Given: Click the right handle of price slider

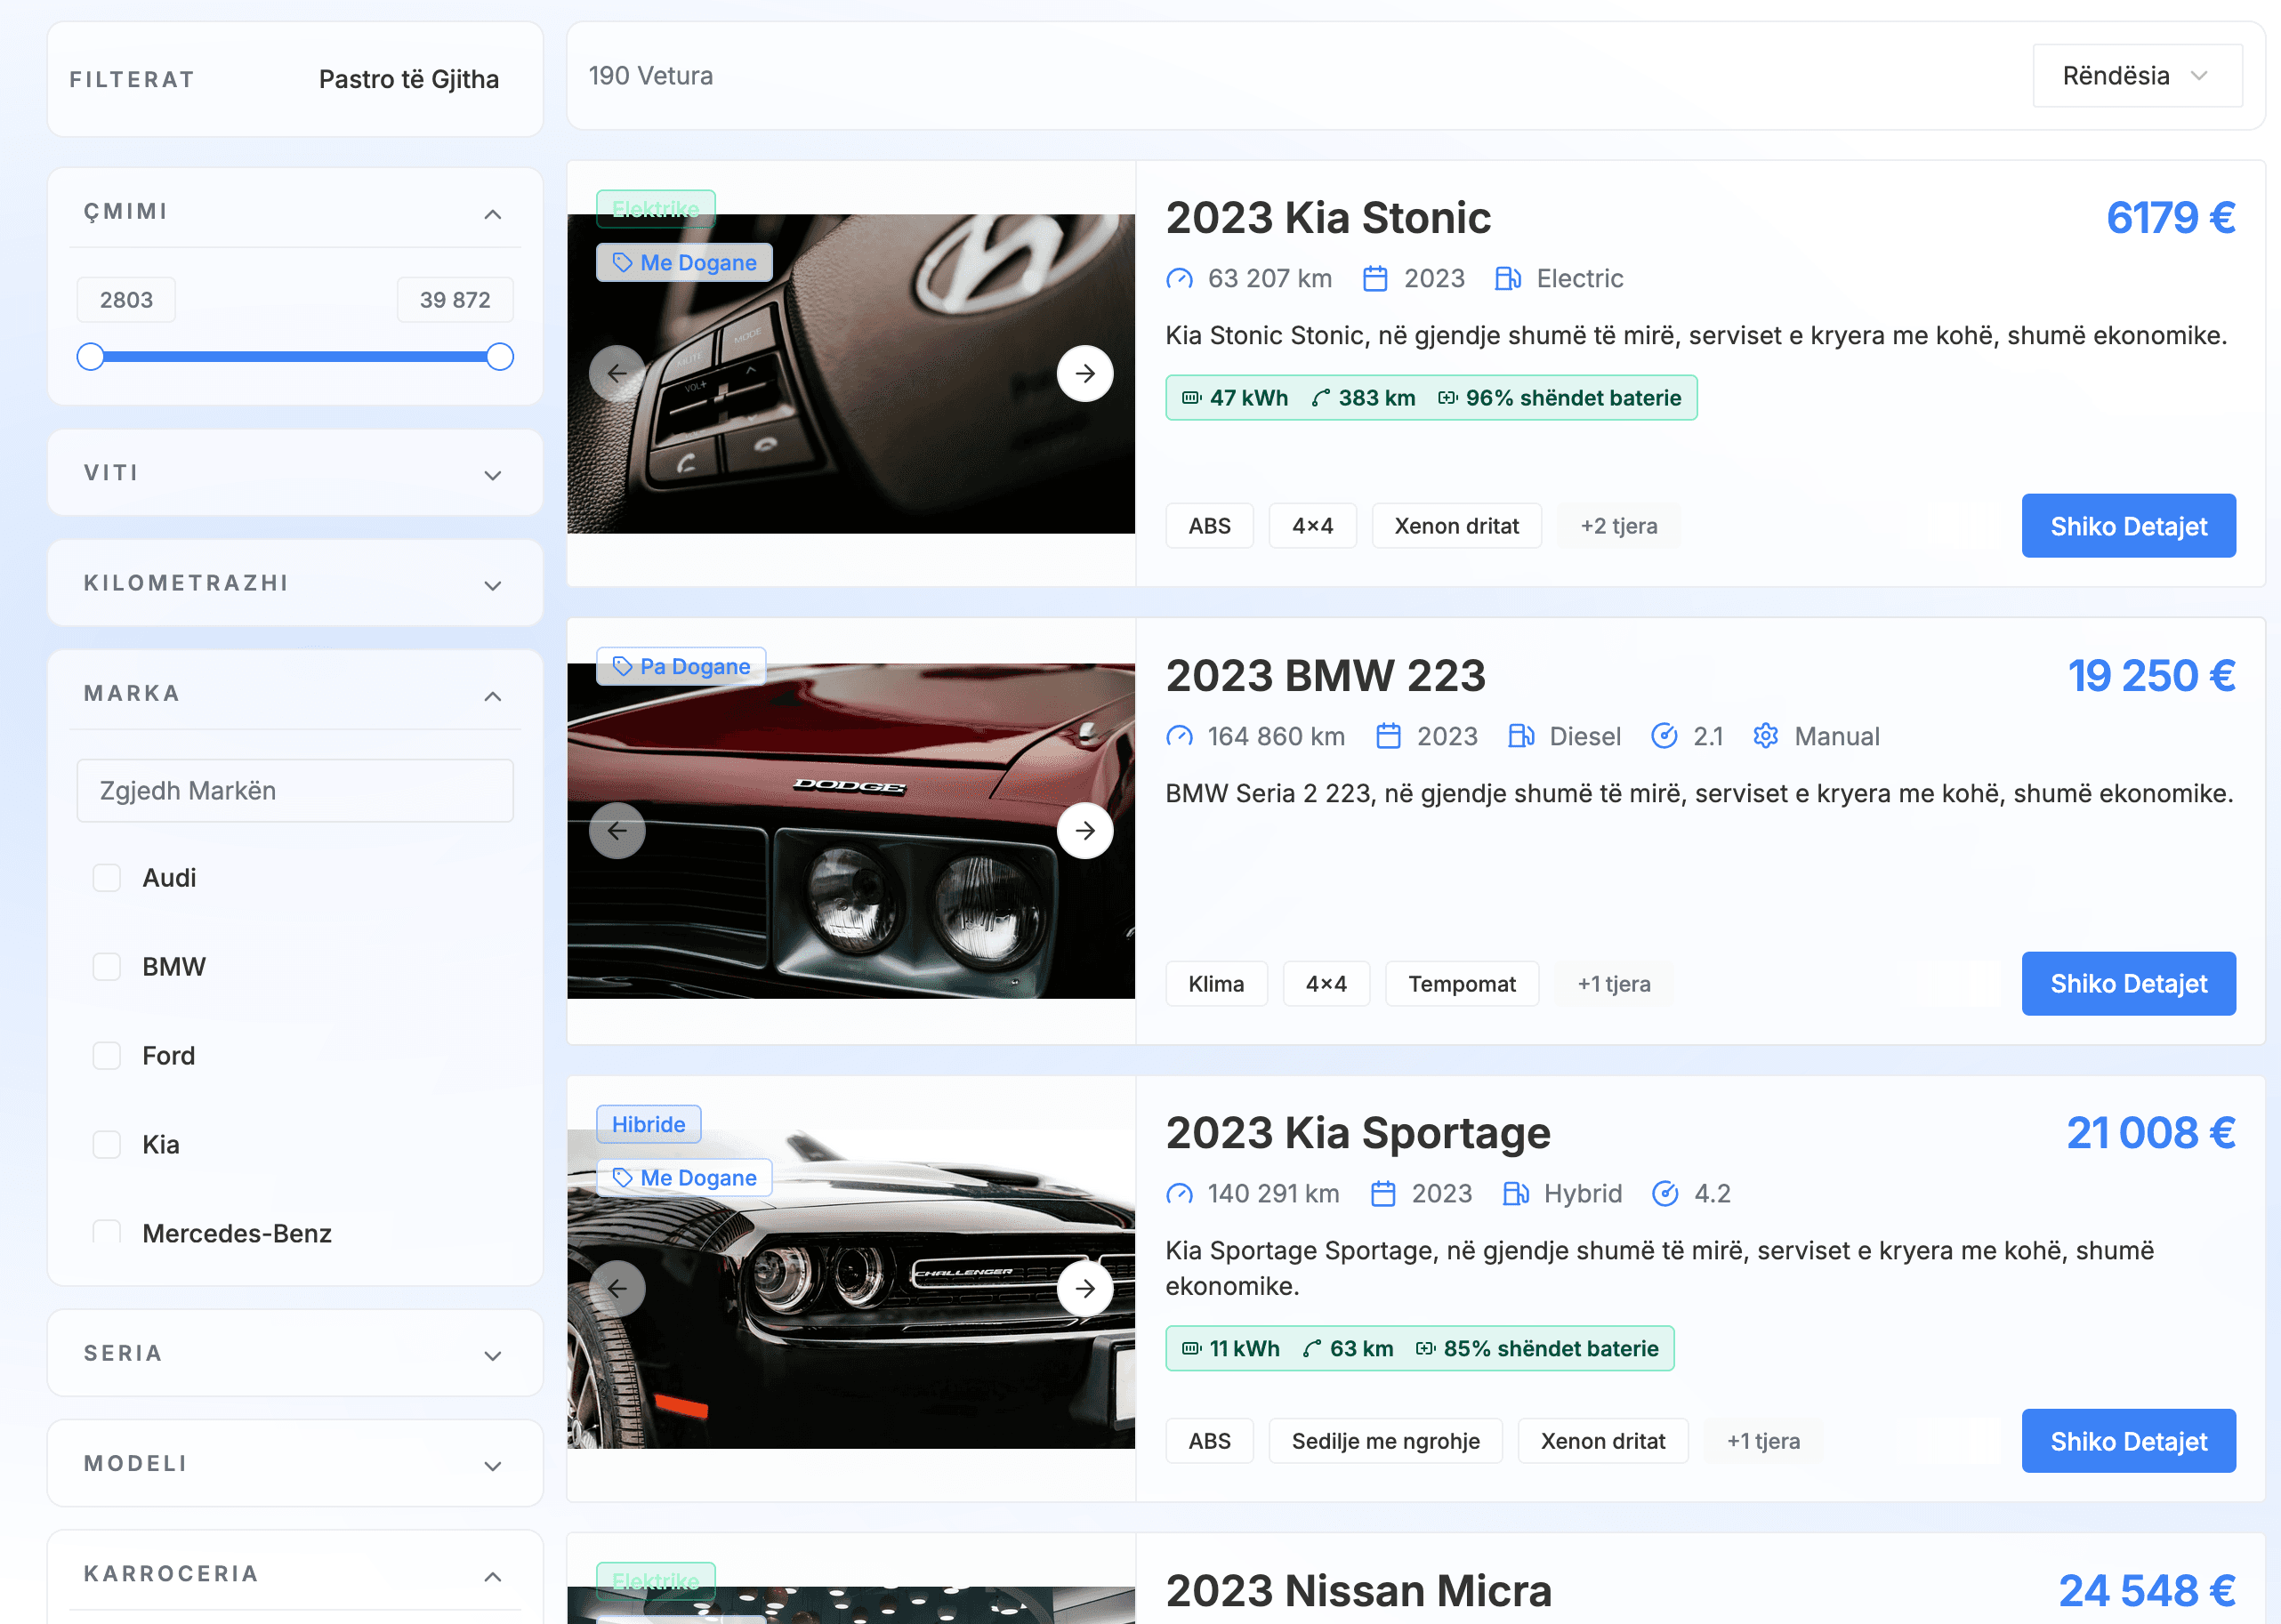Looking at the screenshot, I should 500,357.
